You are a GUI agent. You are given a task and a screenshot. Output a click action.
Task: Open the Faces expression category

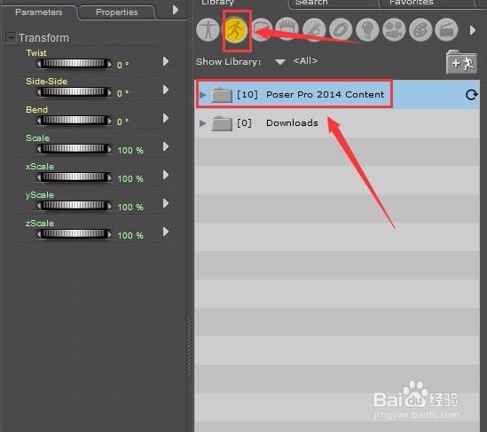pos(262,30)
